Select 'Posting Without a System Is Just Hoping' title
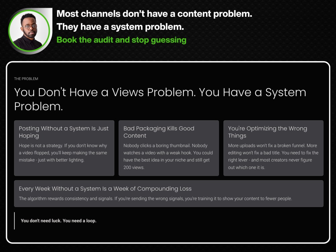 [64, 132]
